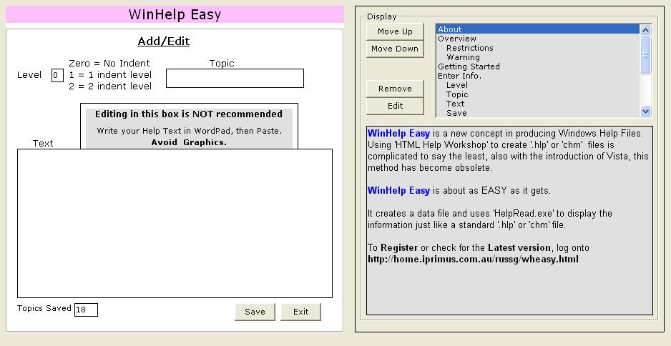Click the Edit button
671x346 pixels.
(x=395, y=106)
